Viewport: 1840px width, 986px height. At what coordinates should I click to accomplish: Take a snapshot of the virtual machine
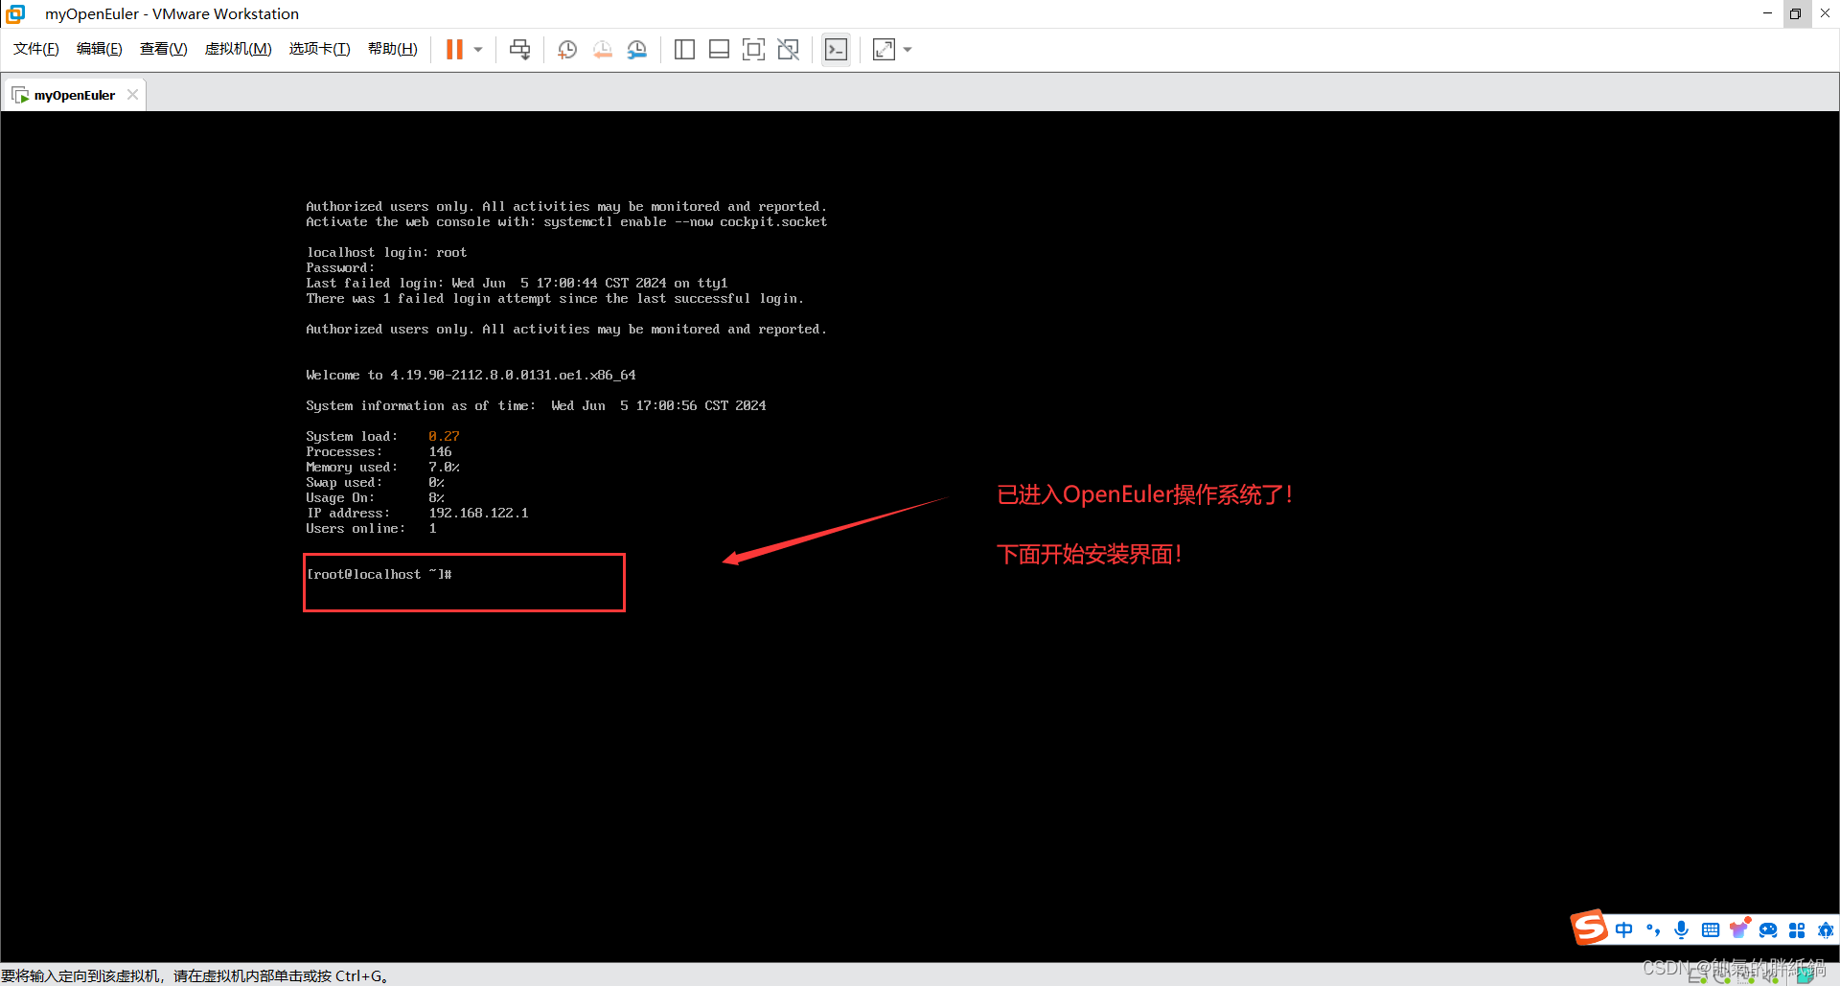(567, 50)
